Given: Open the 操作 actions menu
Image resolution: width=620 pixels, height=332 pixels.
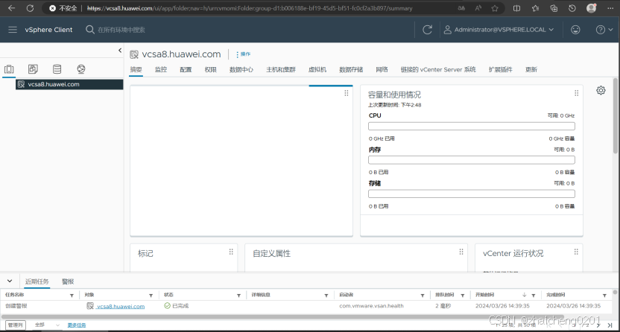Looking at the screenshot, I should pos(243,54).
